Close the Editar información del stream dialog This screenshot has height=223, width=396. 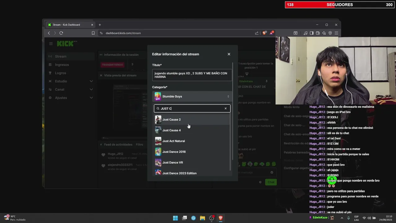coord(229,54)
